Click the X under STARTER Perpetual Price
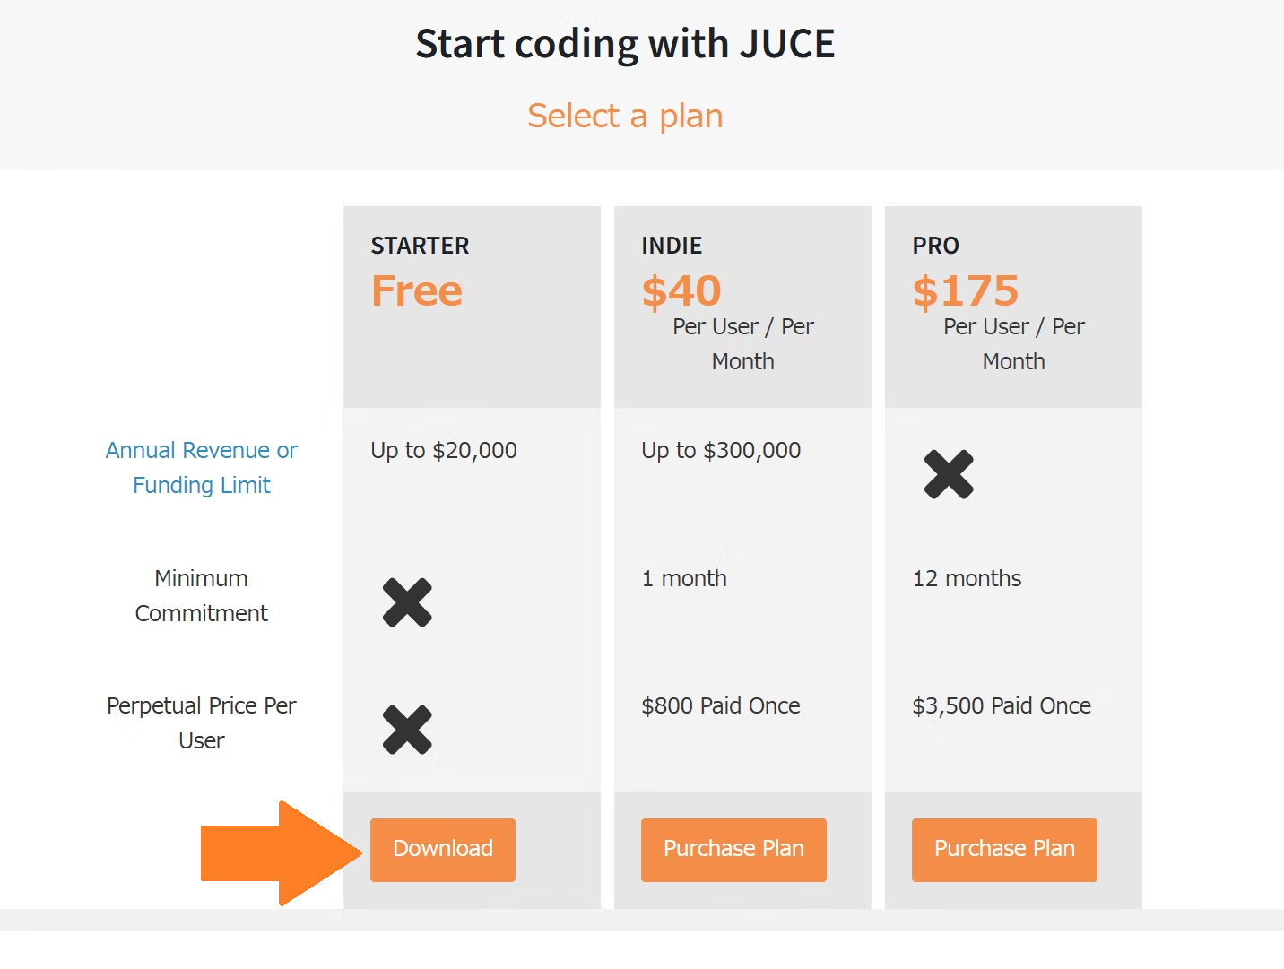The width and height of the screenshot is (1284, 969). [408, 731]
